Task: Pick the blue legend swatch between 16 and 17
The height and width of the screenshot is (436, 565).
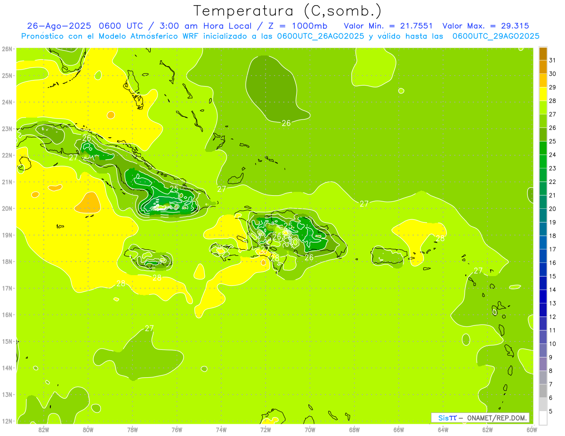Action: pos(543,256)
